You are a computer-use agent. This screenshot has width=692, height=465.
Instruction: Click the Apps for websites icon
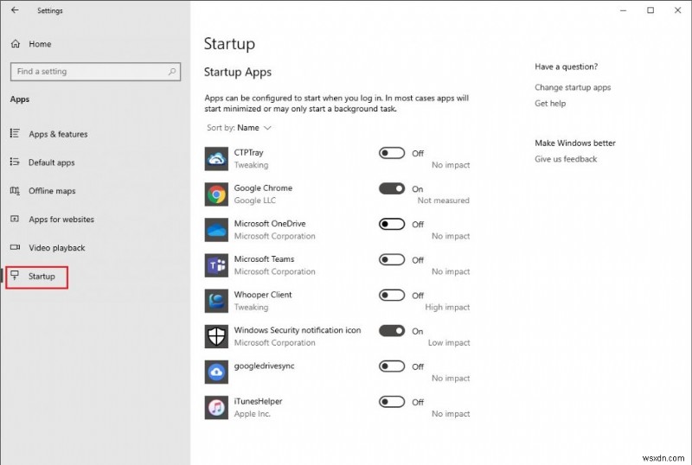pyautogui.click(x=15, y=219)
